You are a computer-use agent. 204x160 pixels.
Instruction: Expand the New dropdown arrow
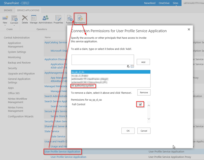(5, 25)
